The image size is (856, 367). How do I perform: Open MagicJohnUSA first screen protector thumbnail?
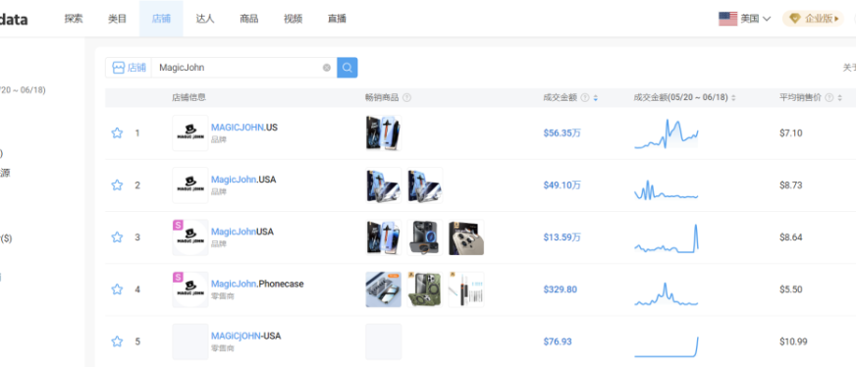click(x=383, y=237)
